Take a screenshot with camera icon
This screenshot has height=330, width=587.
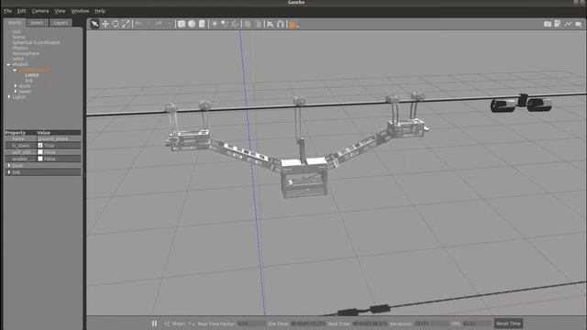[548, 24]
